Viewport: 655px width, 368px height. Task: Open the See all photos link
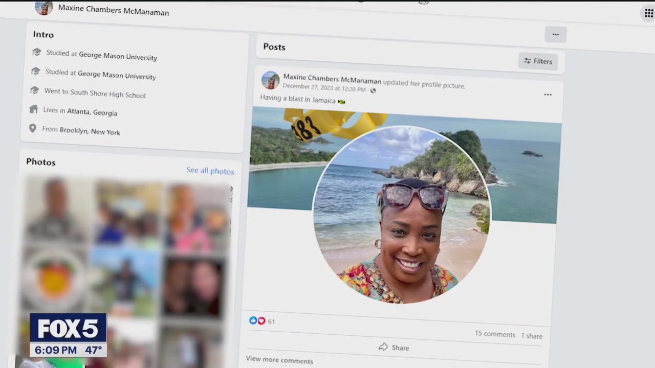click(x=210, y=171)
